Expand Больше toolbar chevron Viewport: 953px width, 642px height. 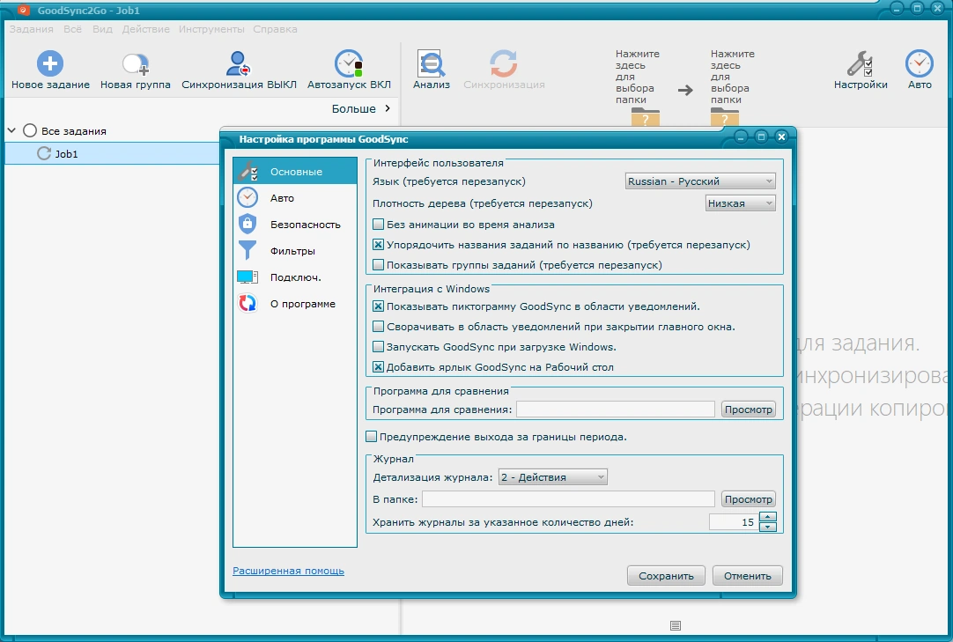388,108
